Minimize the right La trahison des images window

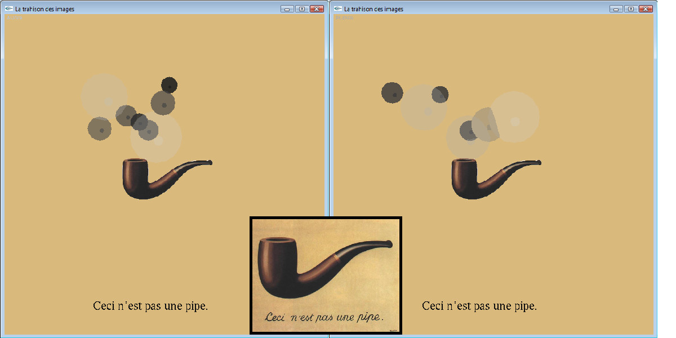616,9
